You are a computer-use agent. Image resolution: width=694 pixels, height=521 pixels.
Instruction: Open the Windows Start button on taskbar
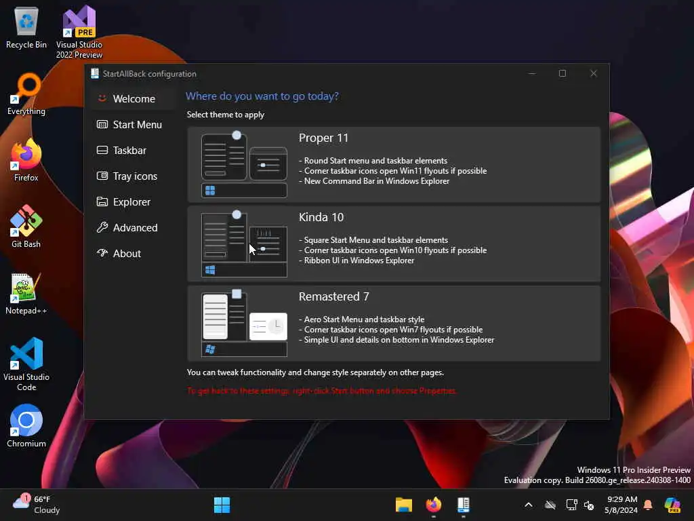[x=222, y=505]
